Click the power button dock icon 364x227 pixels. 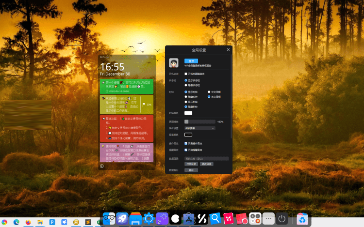(281, 218)
